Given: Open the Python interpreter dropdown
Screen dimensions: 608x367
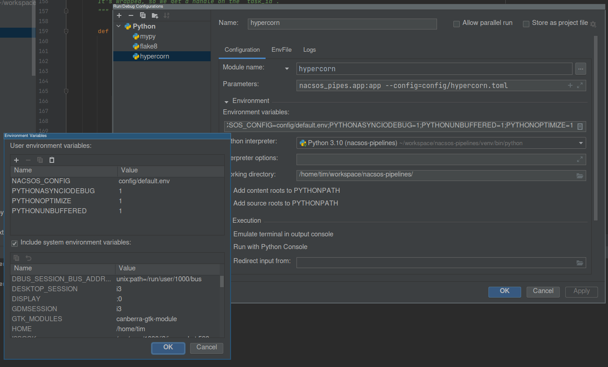Looking at the screenshot, I should point(581,143).
